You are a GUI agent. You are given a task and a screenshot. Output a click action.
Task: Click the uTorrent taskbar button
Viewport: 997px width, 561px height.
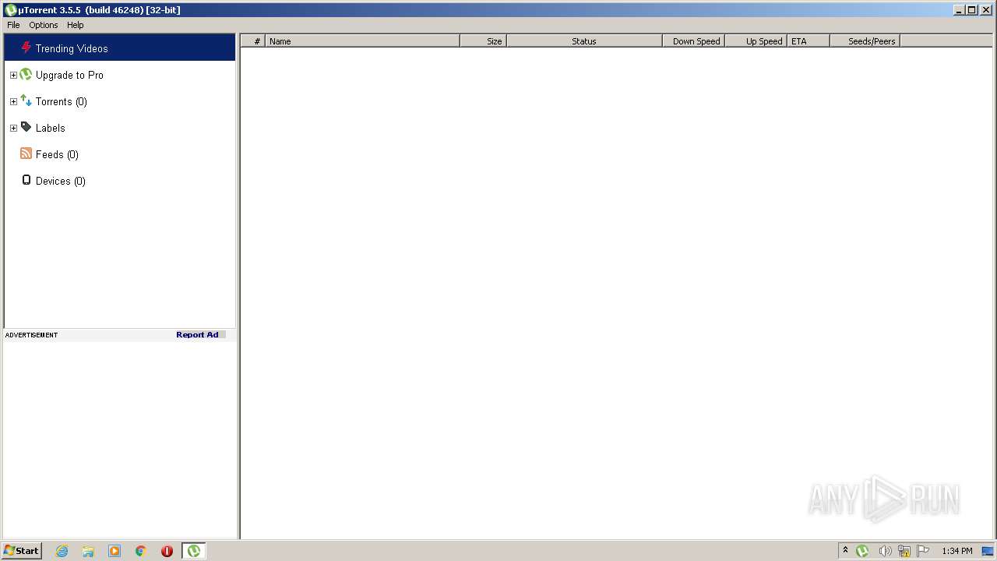coord(194,551)
